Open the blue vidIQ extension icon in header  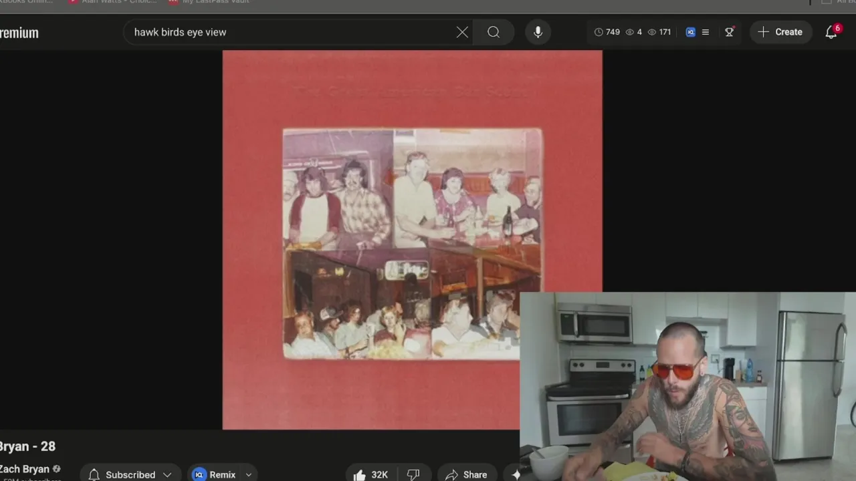click(691, 32)
